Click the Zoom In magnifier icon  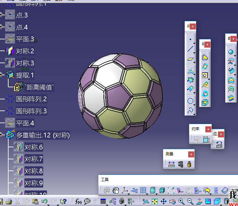click(x=182, y=201)
